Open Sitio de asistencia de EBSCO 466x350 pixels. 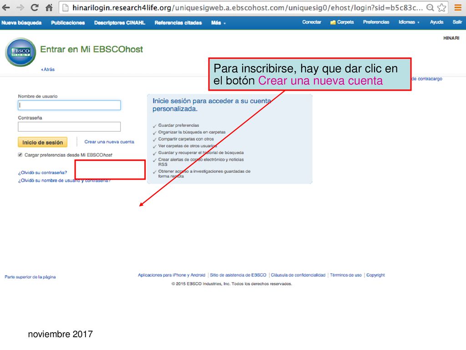pos(238,275)
